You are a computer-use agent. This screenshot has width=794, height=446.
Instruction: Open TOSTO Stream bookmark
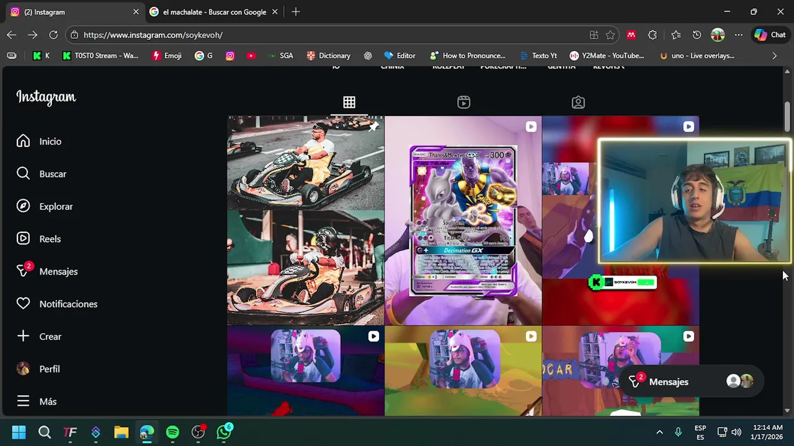pos(100,56)
